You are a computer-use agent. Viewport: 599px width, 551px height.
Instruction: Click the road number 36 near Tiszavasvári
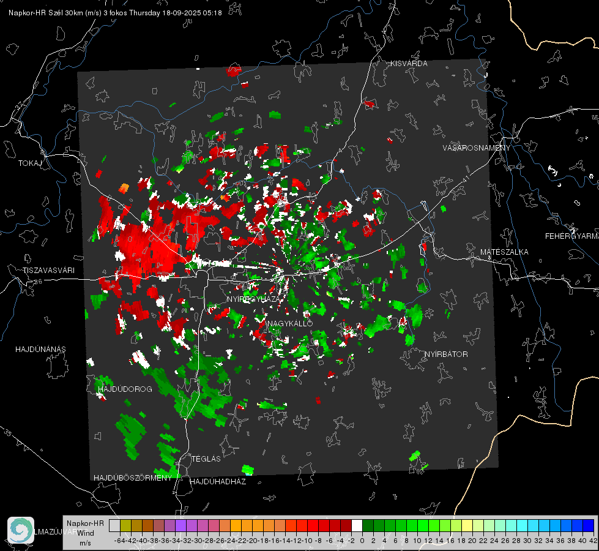tap(38, 282)
